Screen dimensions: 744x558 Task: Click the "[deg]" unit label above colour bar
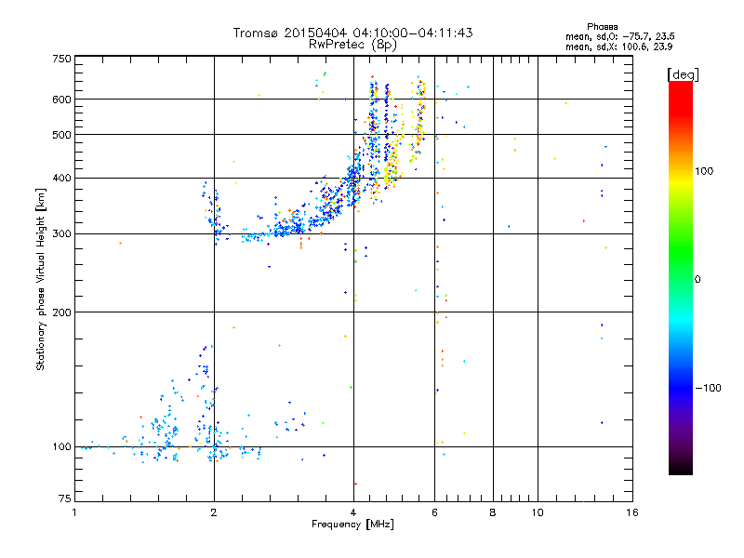pos(683,74)
